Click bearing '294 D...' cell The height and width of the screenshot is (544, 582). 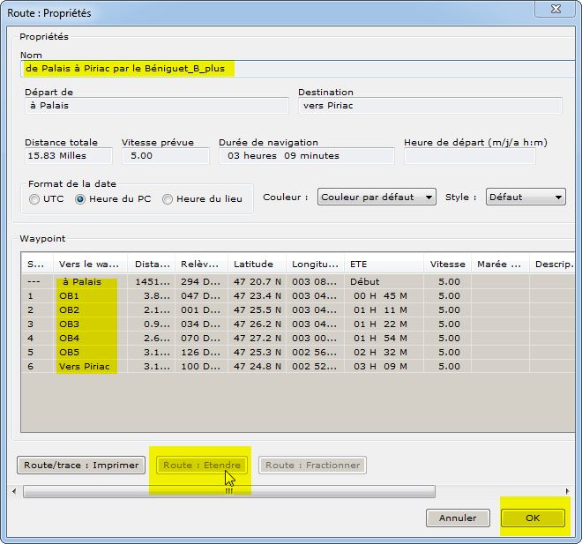pyautogui.click(x=200, y=281)
